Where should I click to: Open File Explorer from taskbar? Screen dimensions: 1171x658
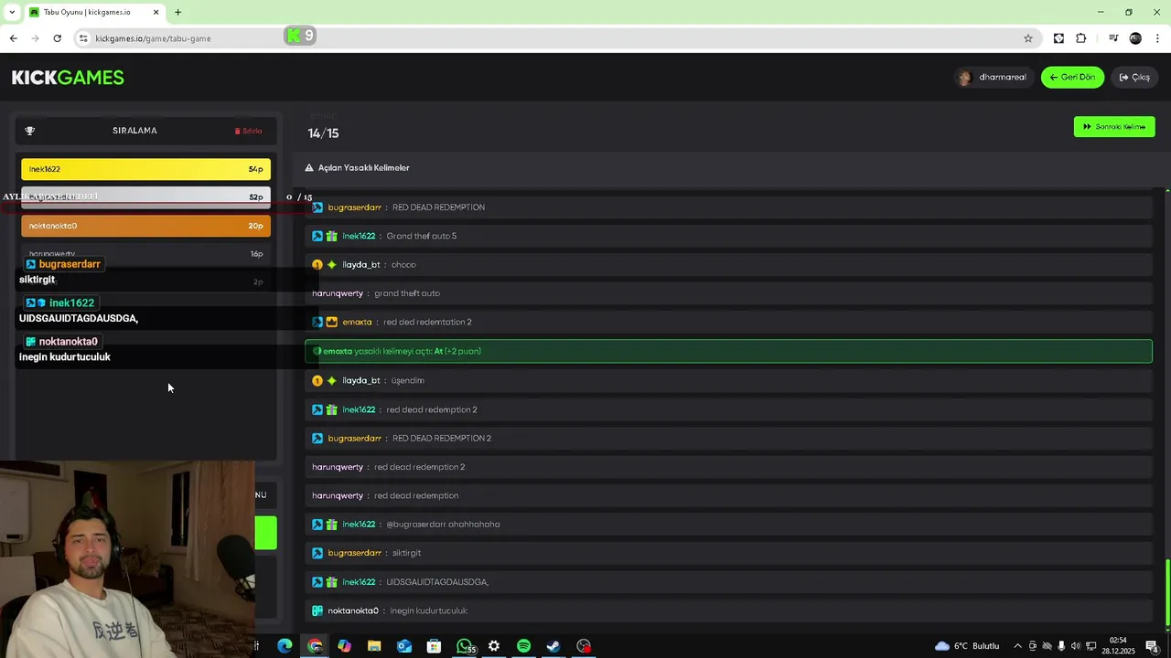pyautogui.click(x=374, y=646)
